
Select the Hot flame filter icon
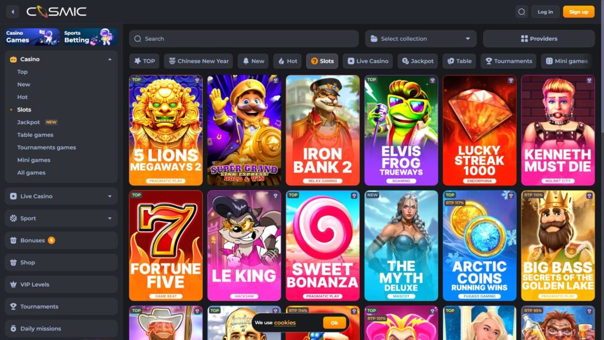281,61
